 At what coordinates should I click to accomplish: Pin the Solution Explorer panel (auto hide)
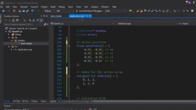click(x=44, y=16)
